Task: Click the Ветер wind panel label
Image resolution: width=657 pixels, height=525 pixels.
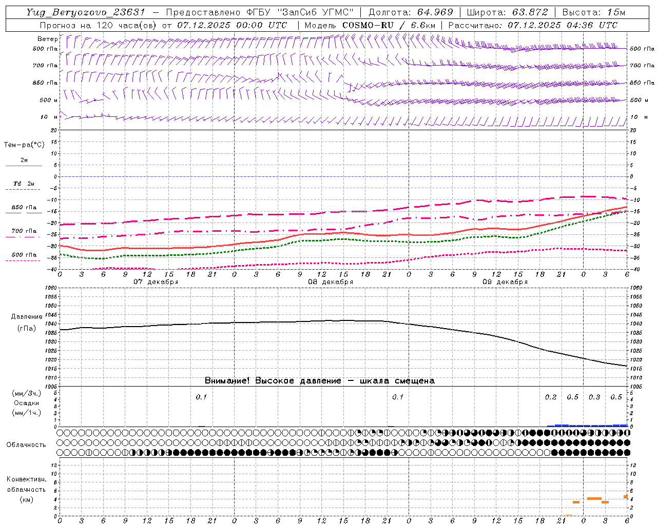Action: click(x=47, y=39)
